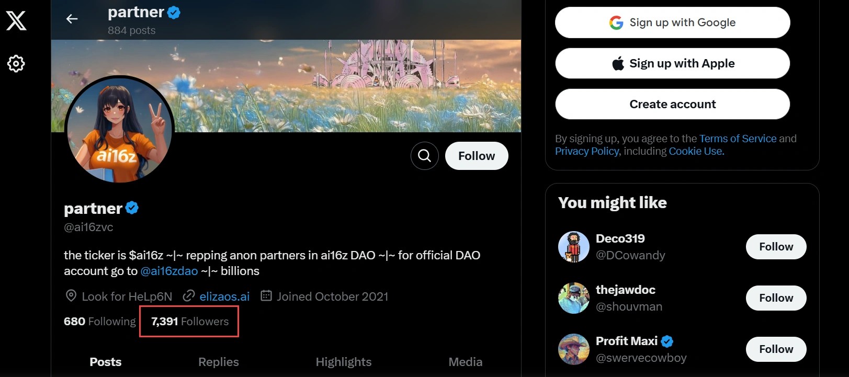Viewport: 849px width, 377px height.
Task: Click the search magnifier icon on profile
Action: 424,156
